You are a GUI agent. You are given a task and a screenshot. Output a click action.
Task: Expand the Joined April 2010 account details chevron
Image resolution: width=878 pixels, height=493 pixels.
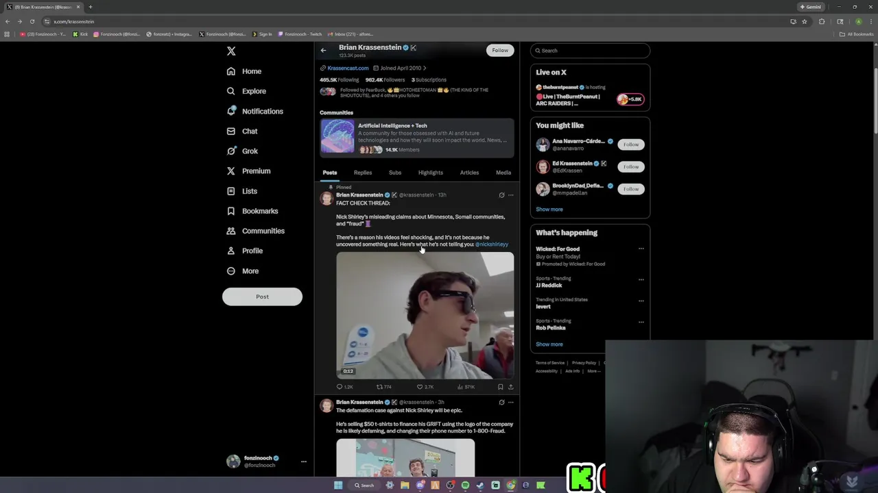click(x=425, y=68)
